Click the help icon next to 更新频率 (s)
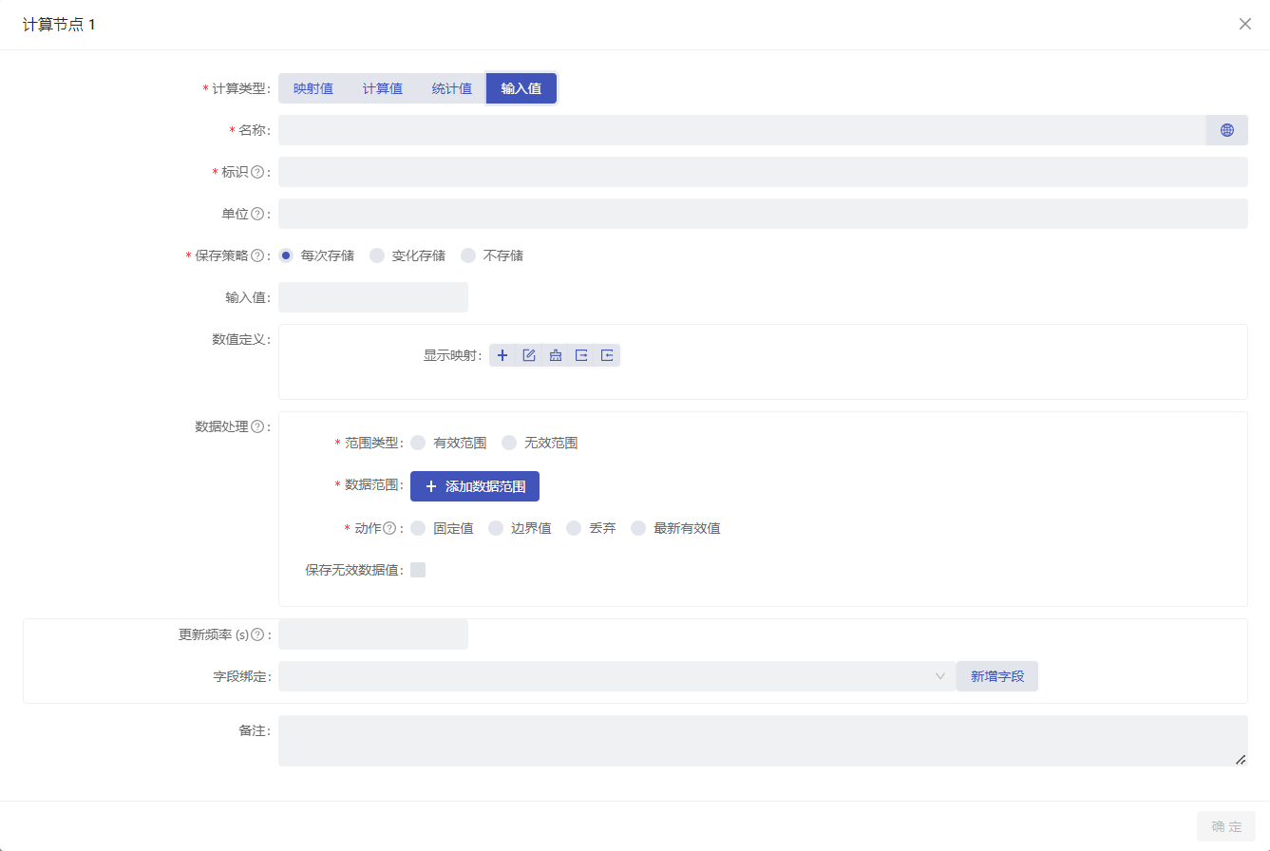This screenshot has height=851, width=1270. (256, 634)
